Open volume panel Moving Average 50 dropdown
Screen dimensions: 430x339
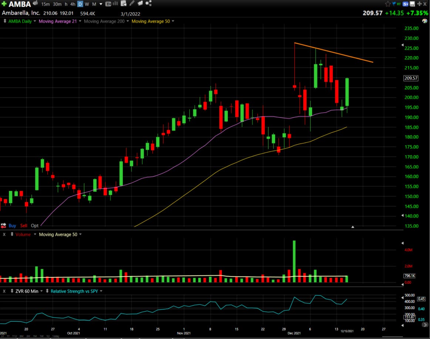(80, 234)
